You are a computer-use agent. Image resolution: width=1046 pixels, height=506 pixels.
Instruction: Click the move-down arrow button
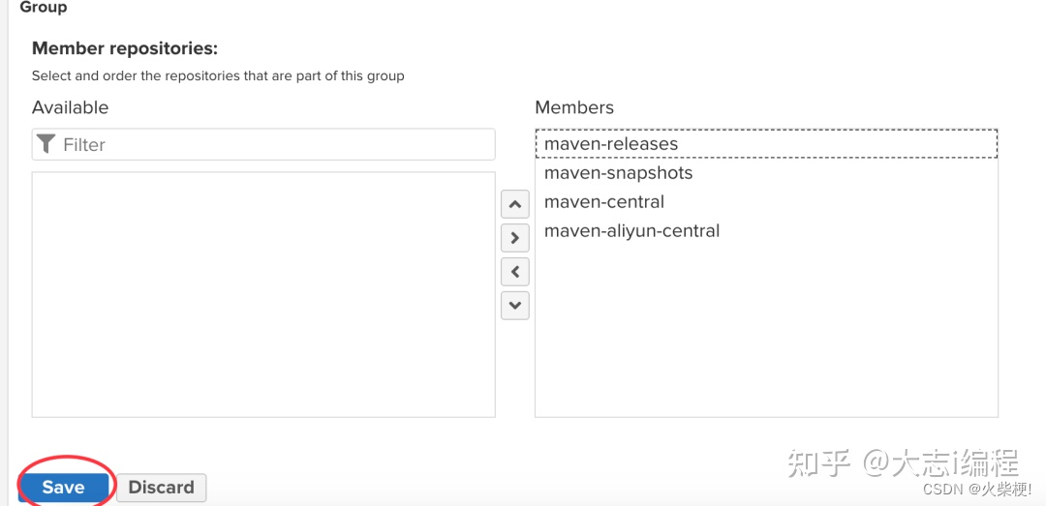515,306
